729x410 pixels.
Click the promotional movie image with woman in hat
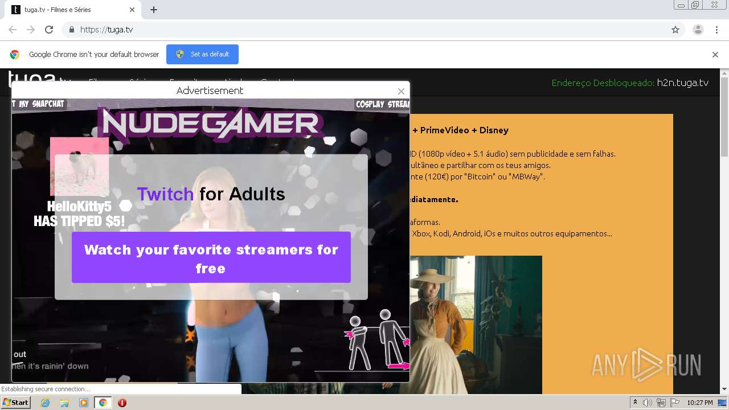476,325
